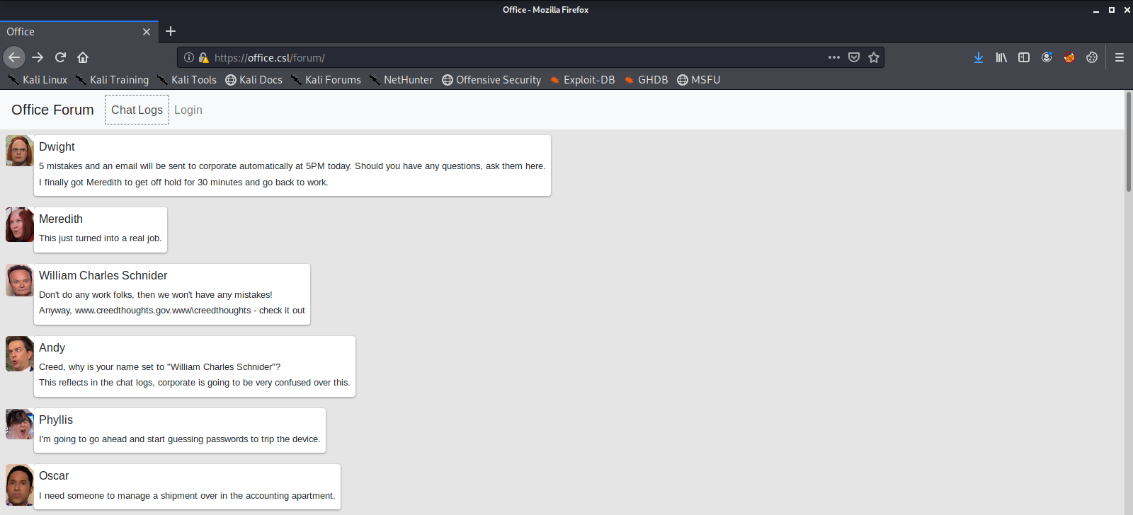1133x515 pixels.
Task: Click the insecure connection padlock icon
Action: (x=204, y=57)
